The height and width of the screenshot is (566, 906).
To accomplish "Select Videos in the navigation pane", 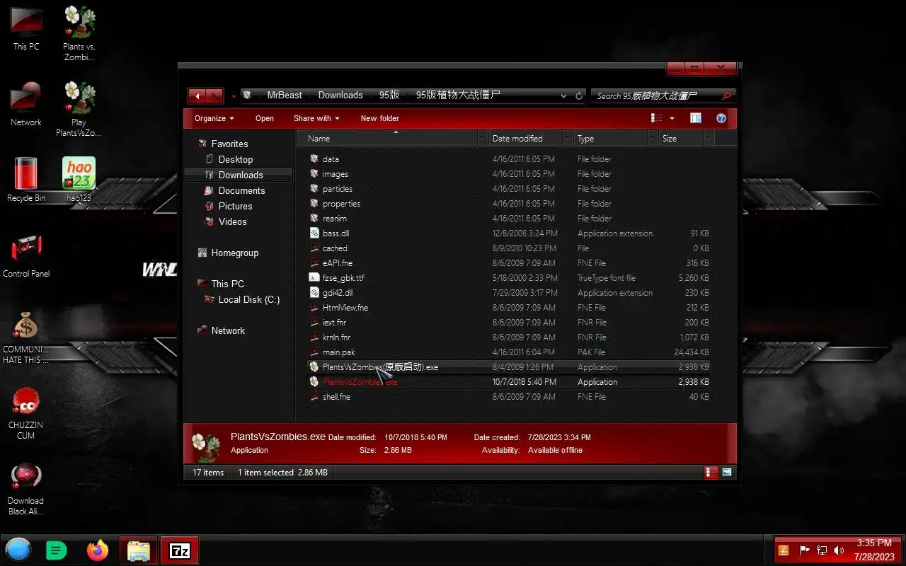I will 232,221.
